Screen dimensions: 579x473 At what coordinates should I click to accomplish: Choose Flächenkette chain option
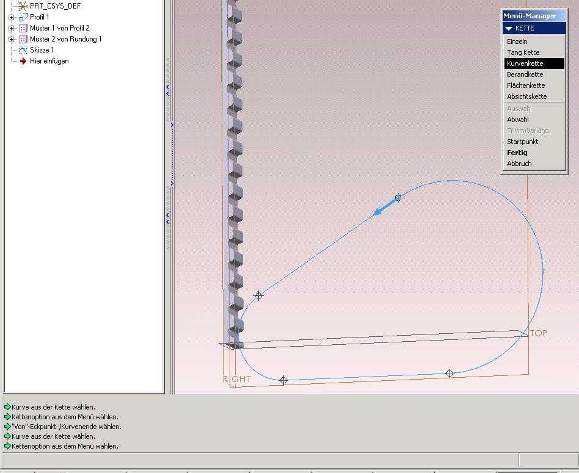tap(526, 85)
